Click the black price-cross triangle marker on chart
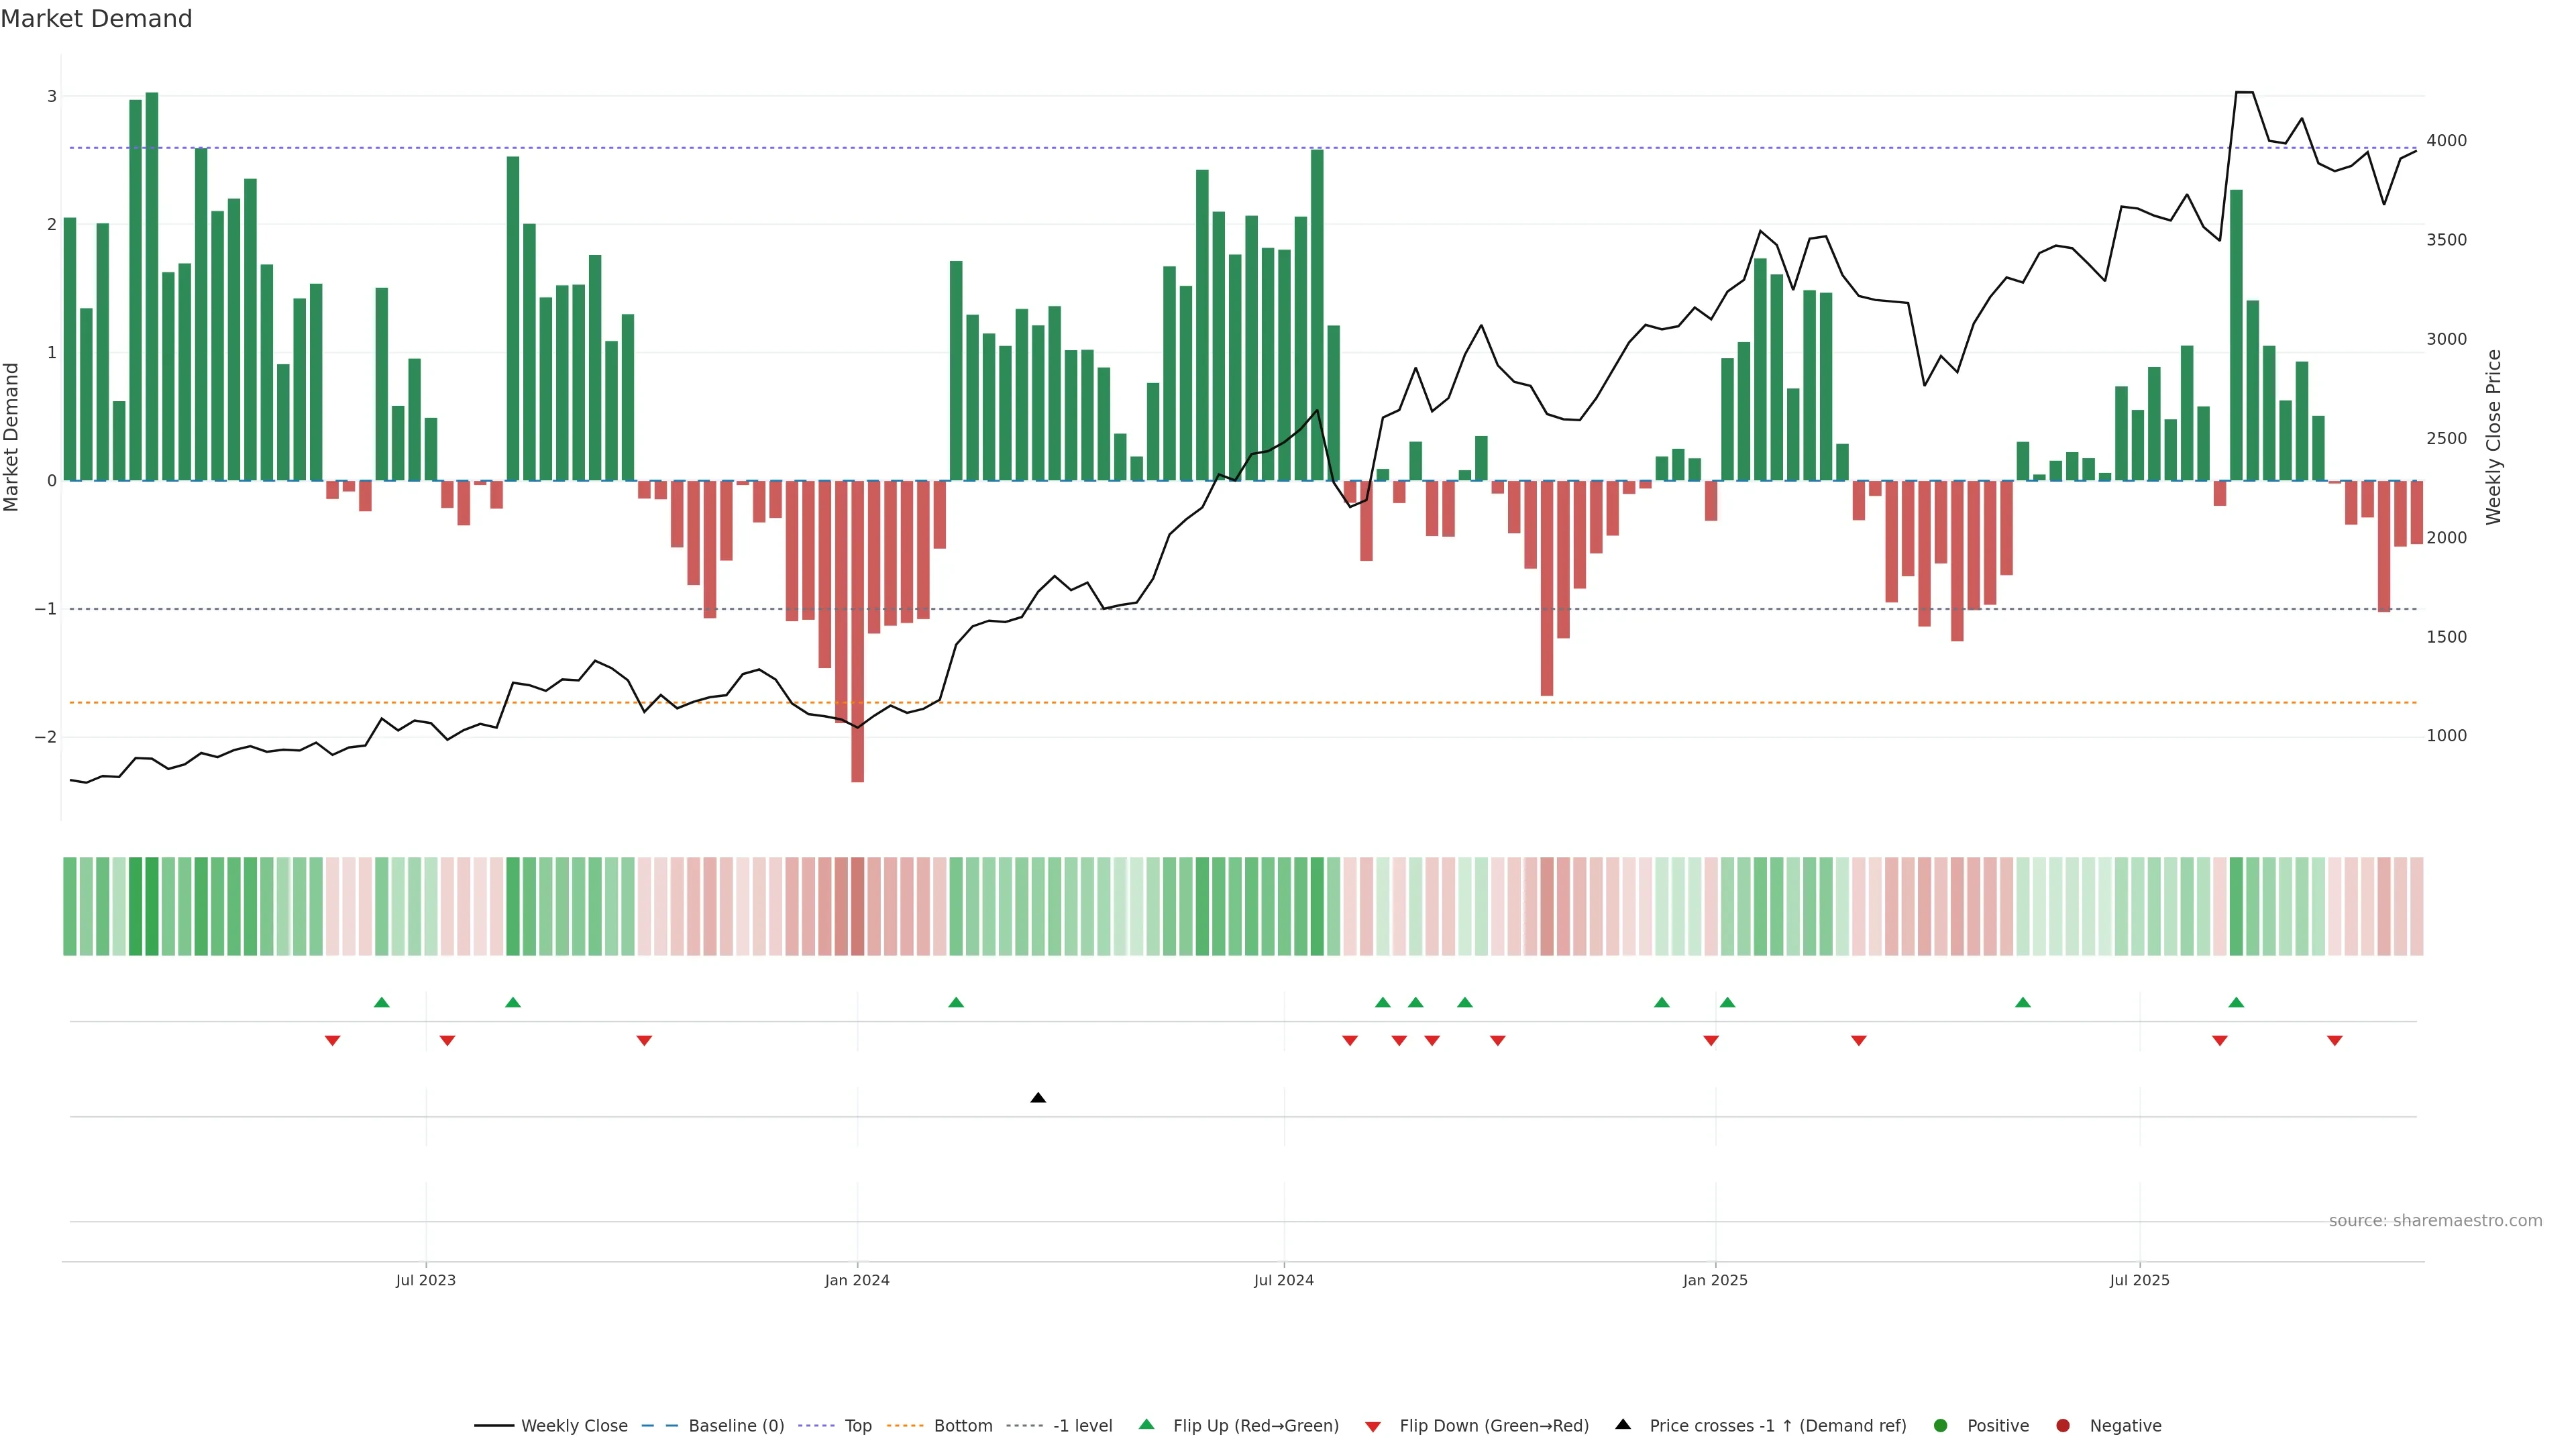2576x1449 pixels. 1038,1098
